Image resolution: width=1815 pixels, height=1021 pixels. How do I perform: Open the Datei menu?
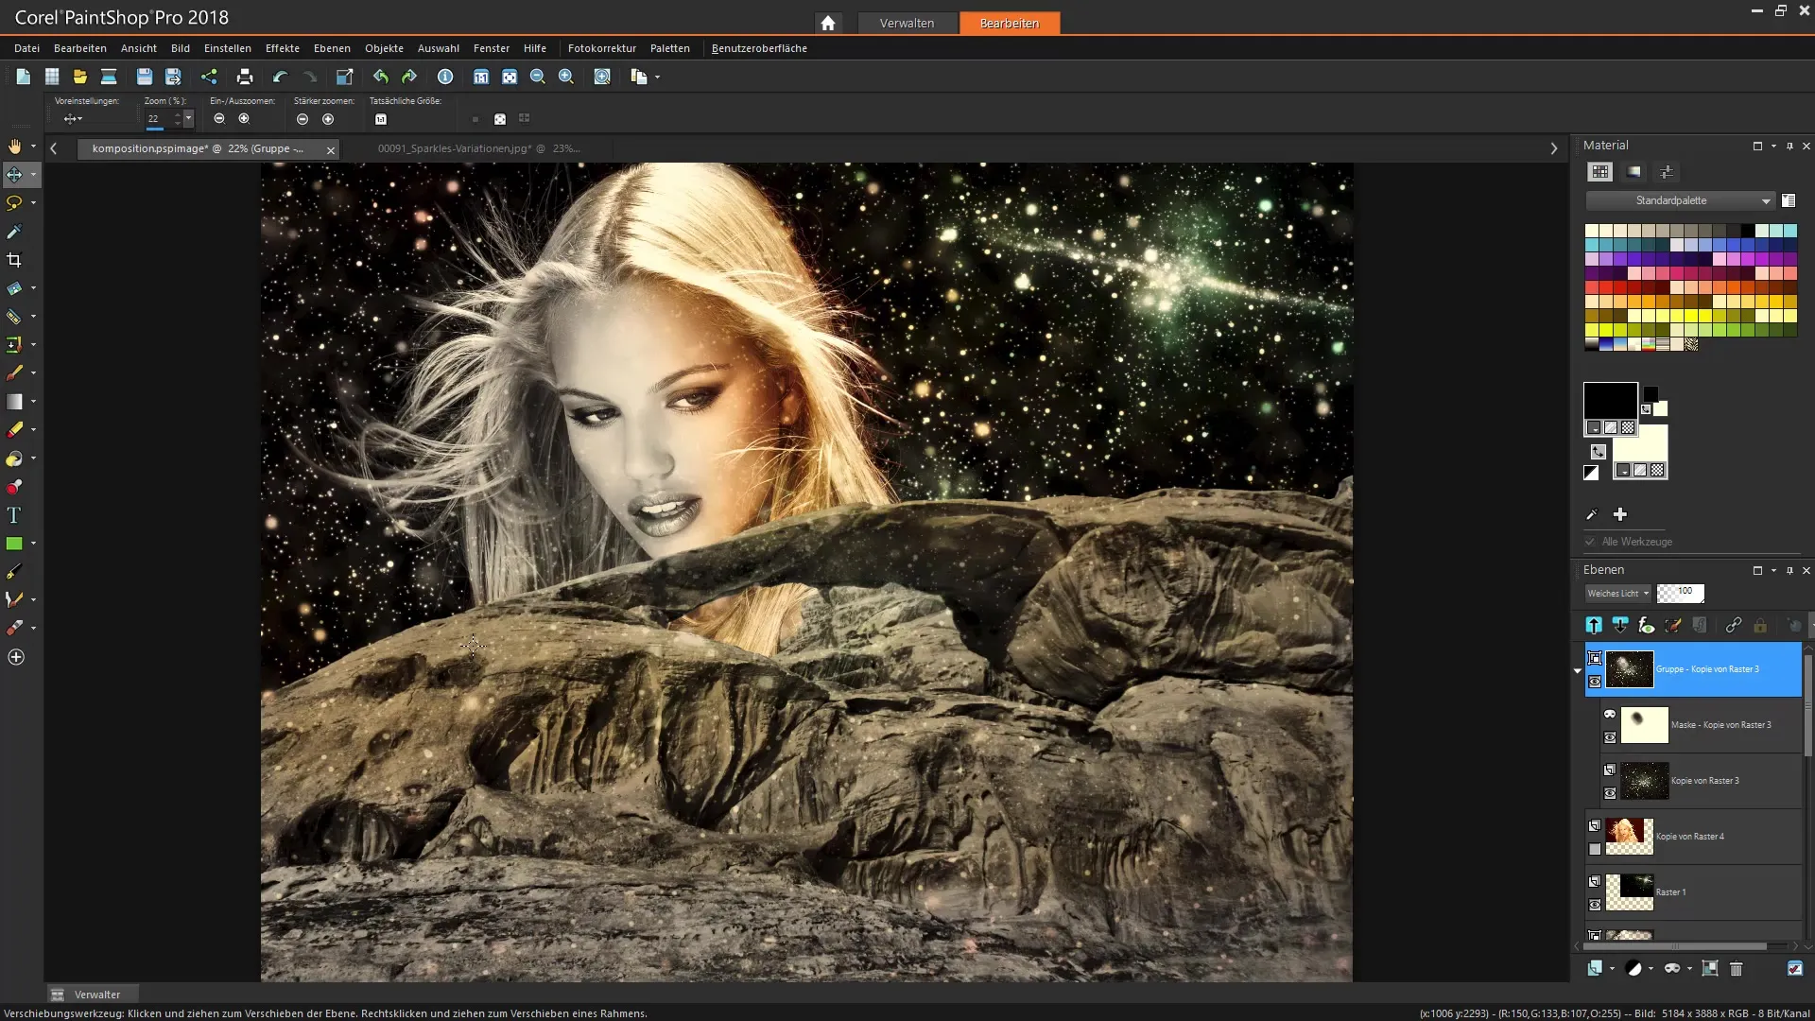tap(26, 48)
